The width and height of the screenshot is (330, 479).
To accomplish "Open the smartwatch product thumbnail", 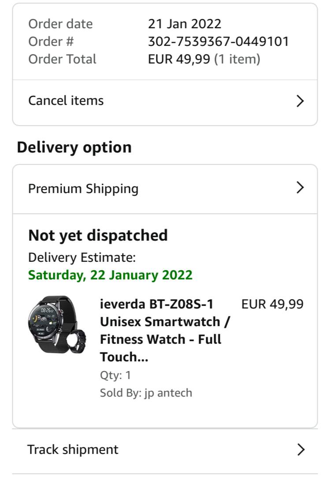I will pos(57,325).
